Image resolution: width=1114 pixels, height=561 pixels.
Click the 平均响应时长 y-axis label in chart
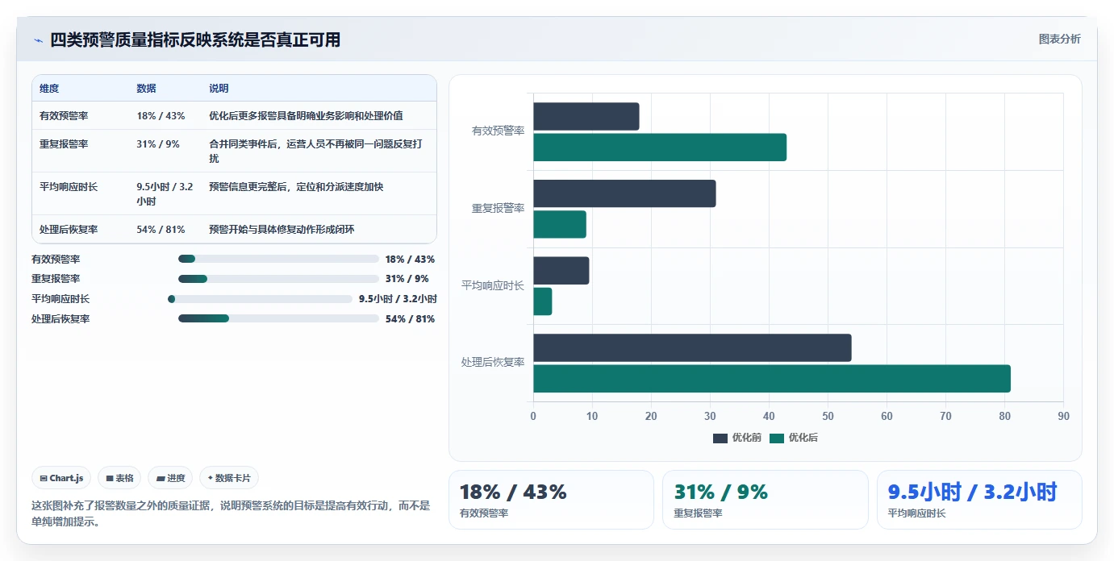pyautogui.click(x=493, y=285)
